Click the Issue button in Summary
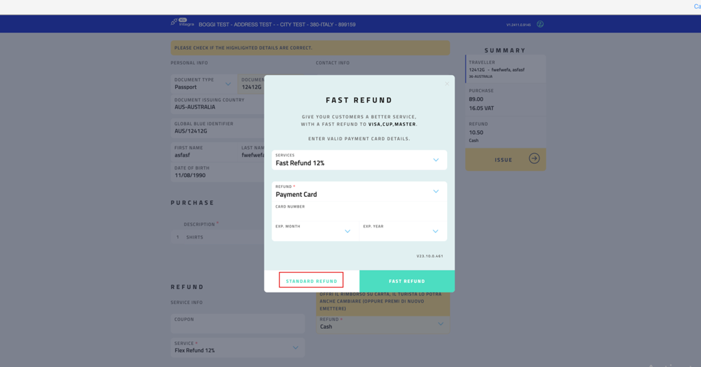 (x=506, y=159)
